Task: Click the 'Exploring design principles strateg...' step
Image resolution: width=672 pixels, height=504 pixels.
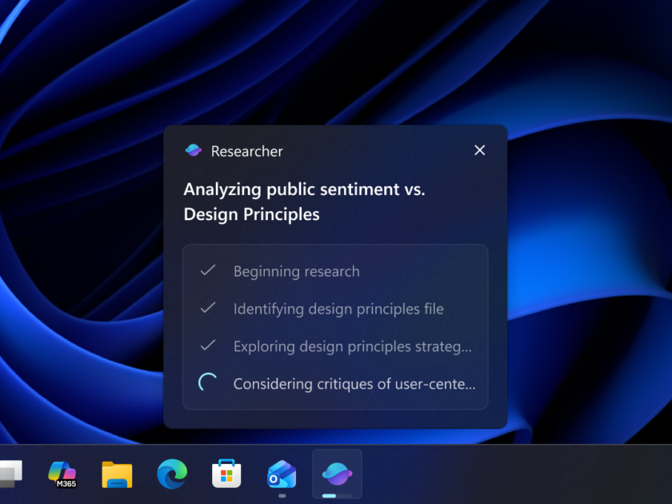Action: (353, 346)
